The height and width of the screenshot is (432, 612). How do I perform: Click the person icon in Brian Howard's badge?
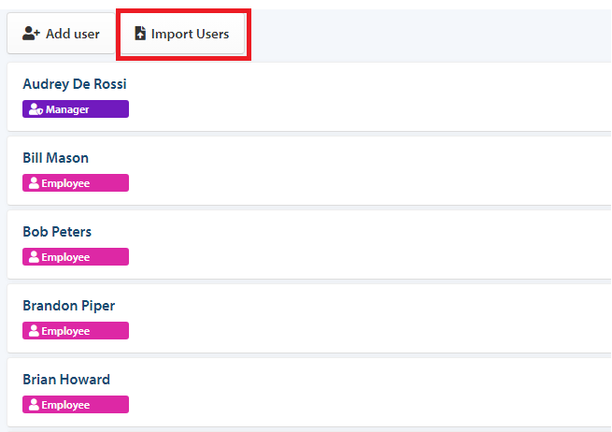(x=34, y=405)
